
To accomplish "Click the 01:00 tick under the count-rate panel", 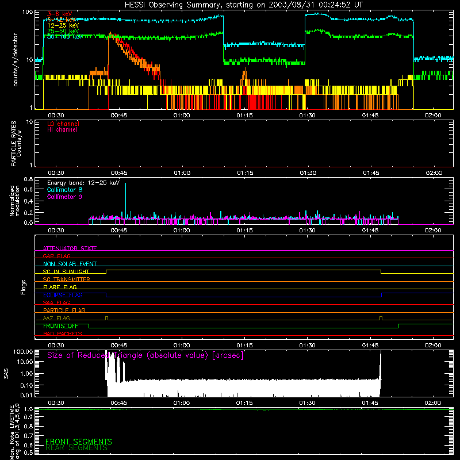I will tap(182, 116).
